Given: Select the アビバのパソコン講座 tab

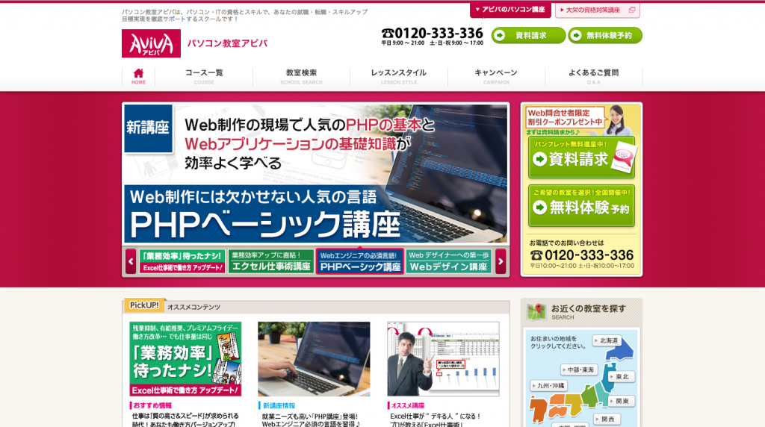Looking at the screenshot, I should [x=510, y=10].
